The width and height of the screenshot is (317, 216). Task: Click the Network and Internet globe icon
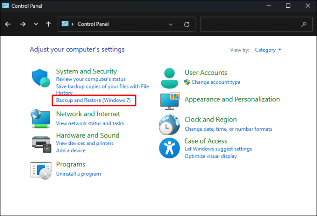point(40,118)
